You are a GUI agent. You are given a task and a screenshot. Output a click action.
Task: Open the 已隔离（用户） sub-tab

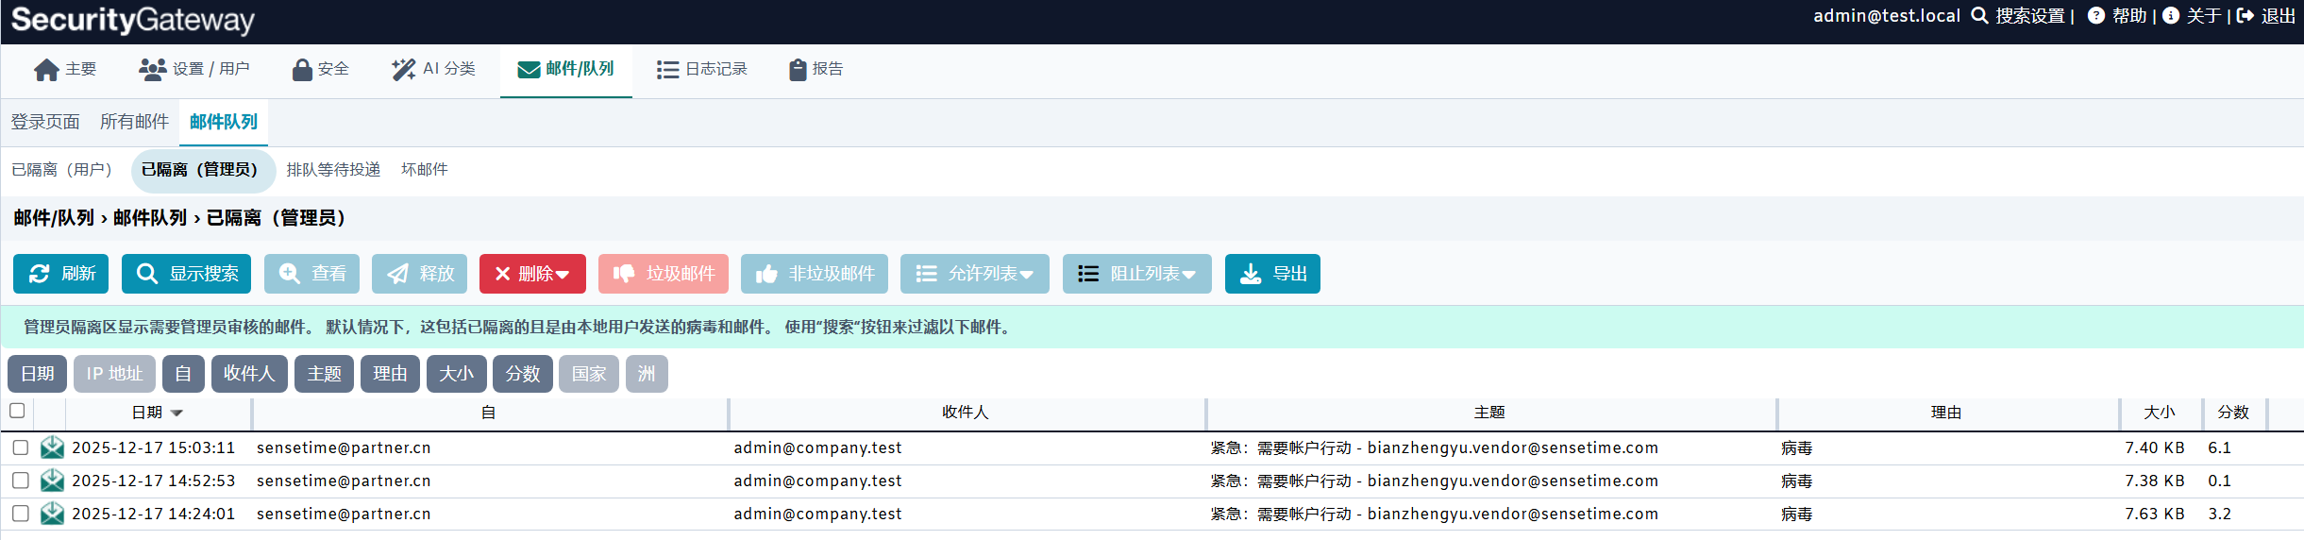click(62, 170)
